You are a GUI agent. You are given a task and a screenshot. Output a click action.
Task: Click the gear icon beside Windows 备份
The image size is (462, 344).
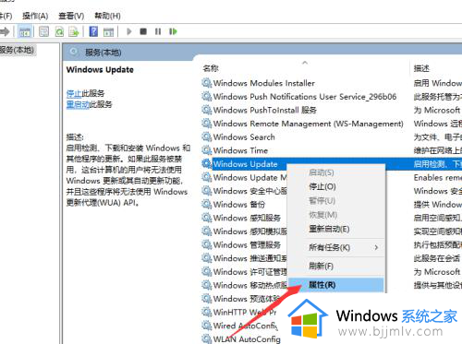pyautogui.click(x=206, y=204)
